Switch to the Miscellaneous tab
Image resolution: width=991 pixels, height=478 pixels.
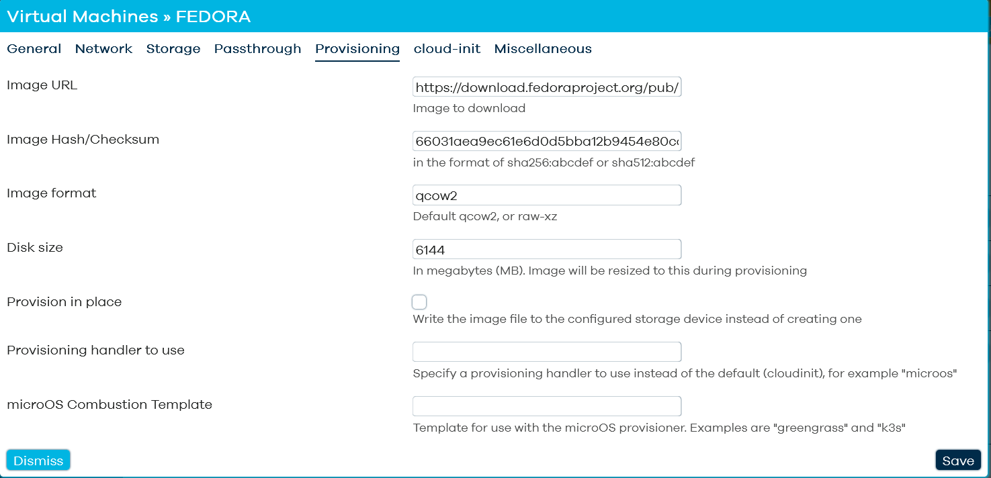[543, 49]
